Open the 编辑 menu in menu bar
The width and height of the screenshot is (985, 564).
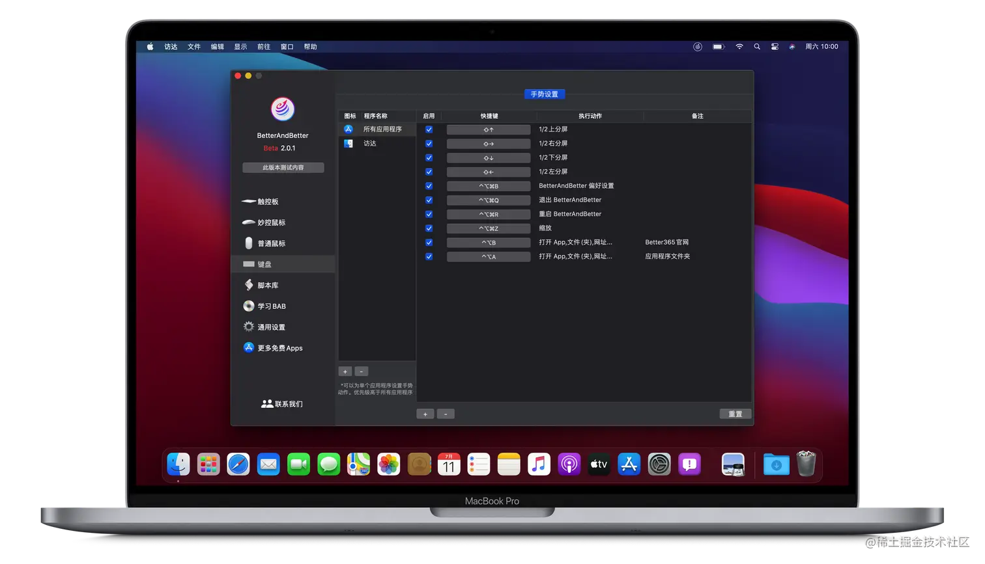[218, 47]
